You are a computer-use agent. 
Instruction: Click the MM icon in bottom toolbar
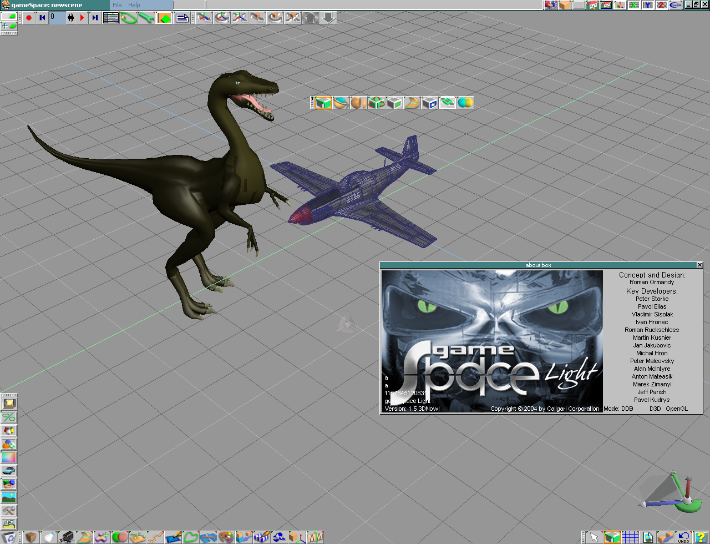[315, 537]
